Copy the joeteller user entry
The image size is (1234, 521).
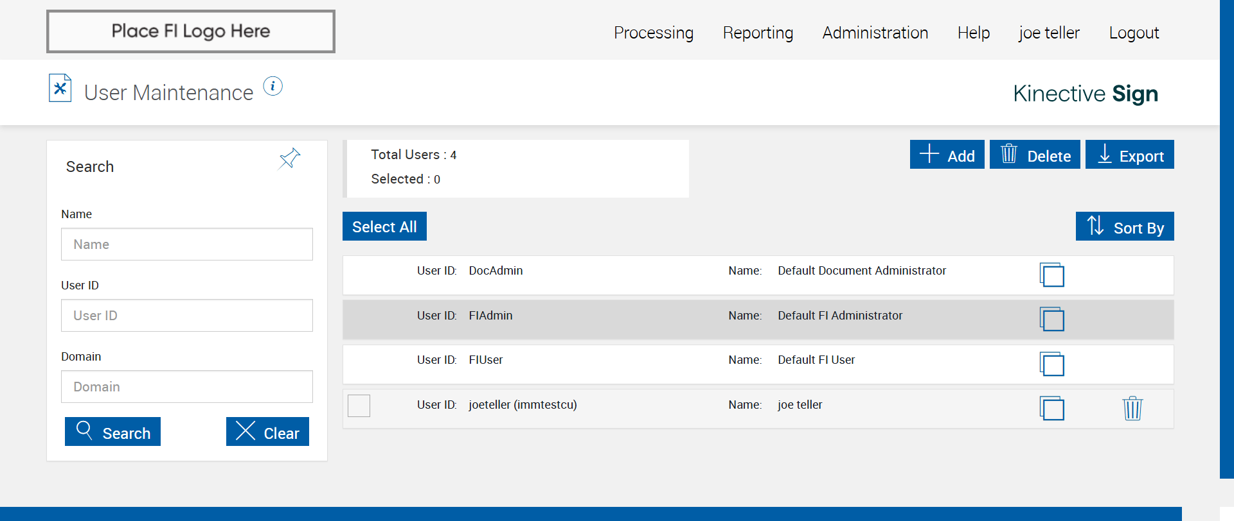point(1051,409)
